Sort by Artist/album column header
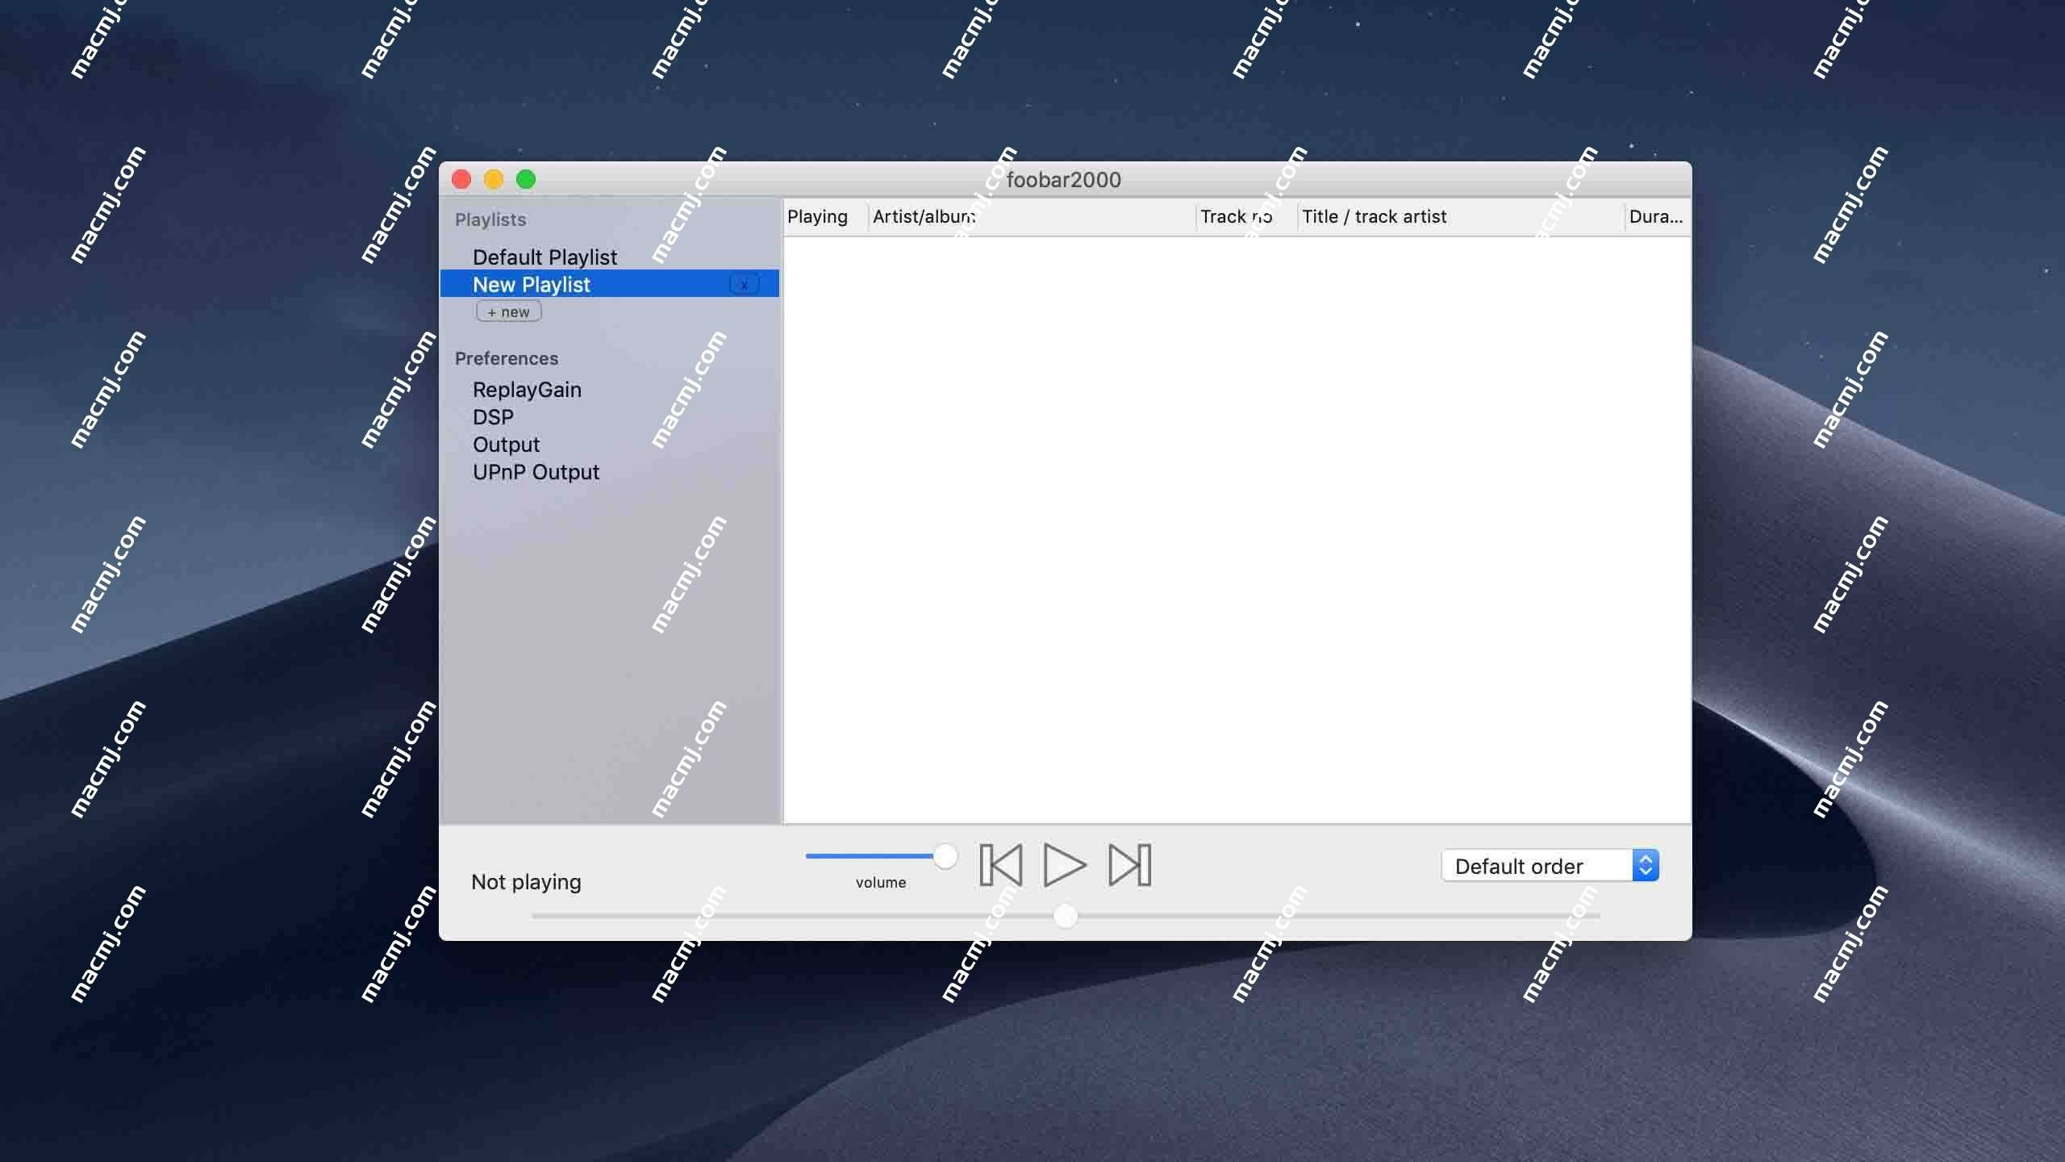Viewport: 2065px width, 1162px height. tap(1031, 216)
